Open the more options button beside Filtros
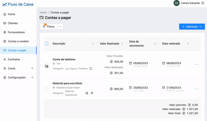The image size is (207, 121). pos(60,27)
